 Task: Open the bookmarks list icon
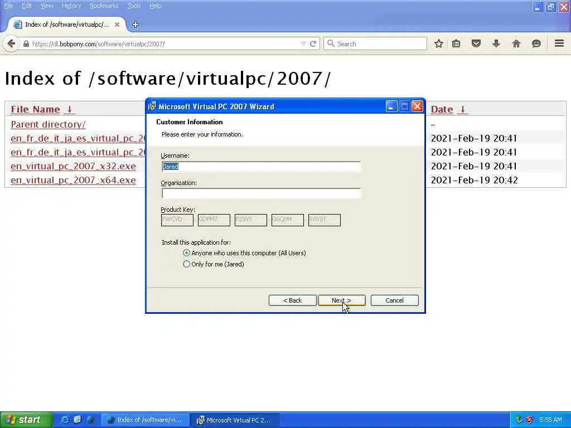(x=456, y=43)
